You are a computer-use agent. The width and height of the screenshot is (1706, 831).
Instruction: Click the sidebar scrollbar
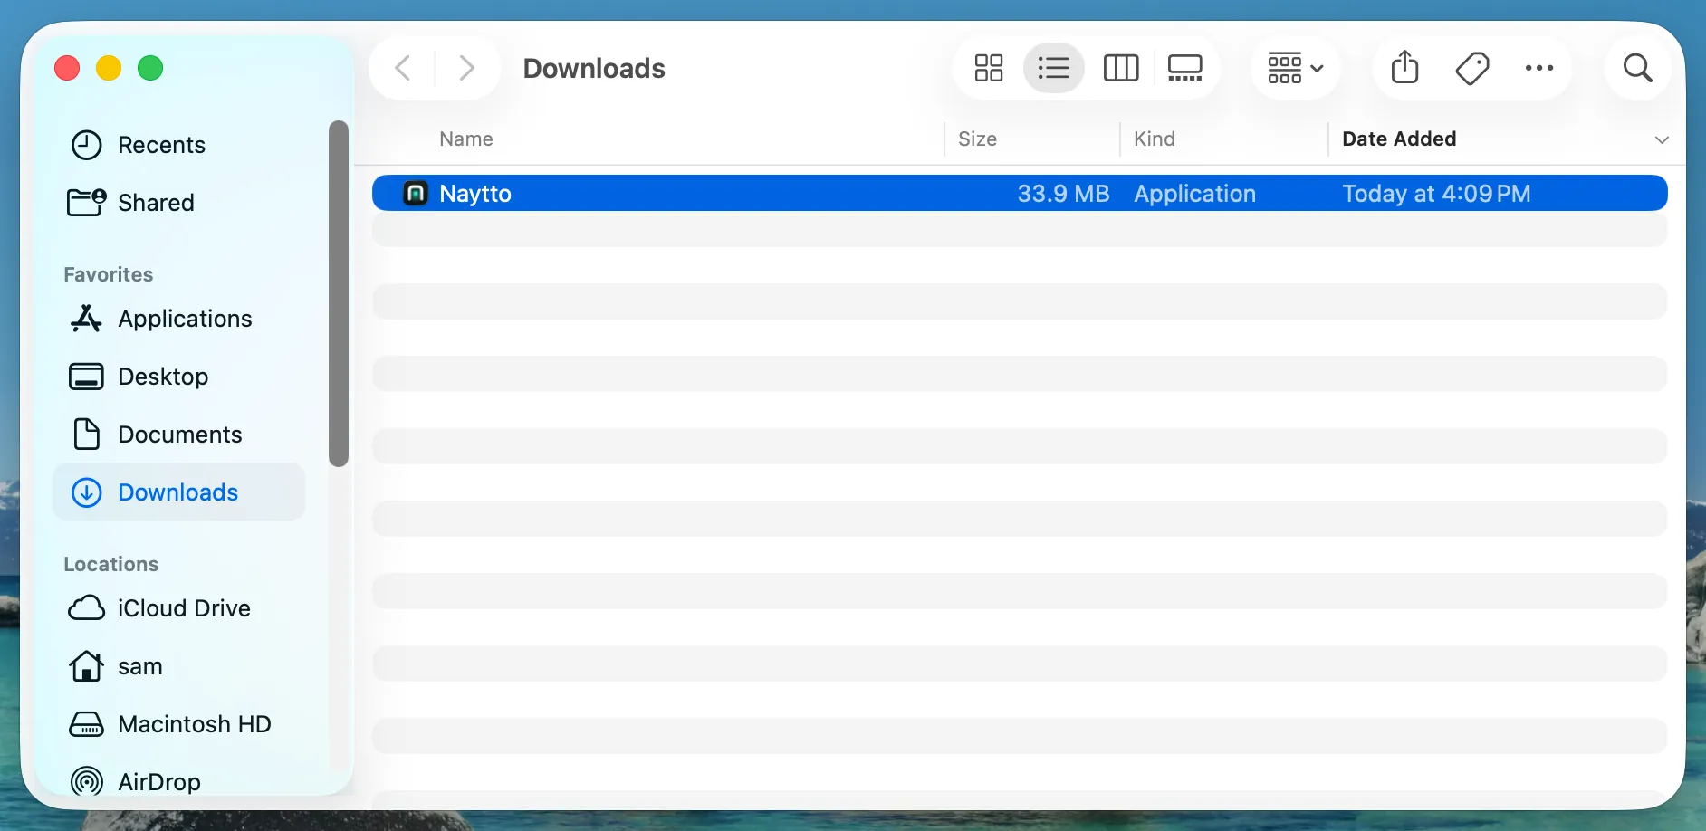click(x=339, y=293)
